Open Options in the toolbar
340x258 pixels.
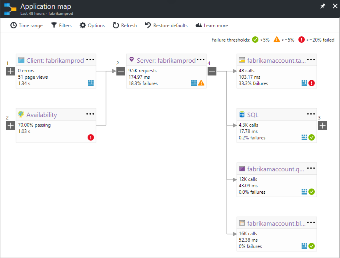pyautogui.click(x=92, y=26)
